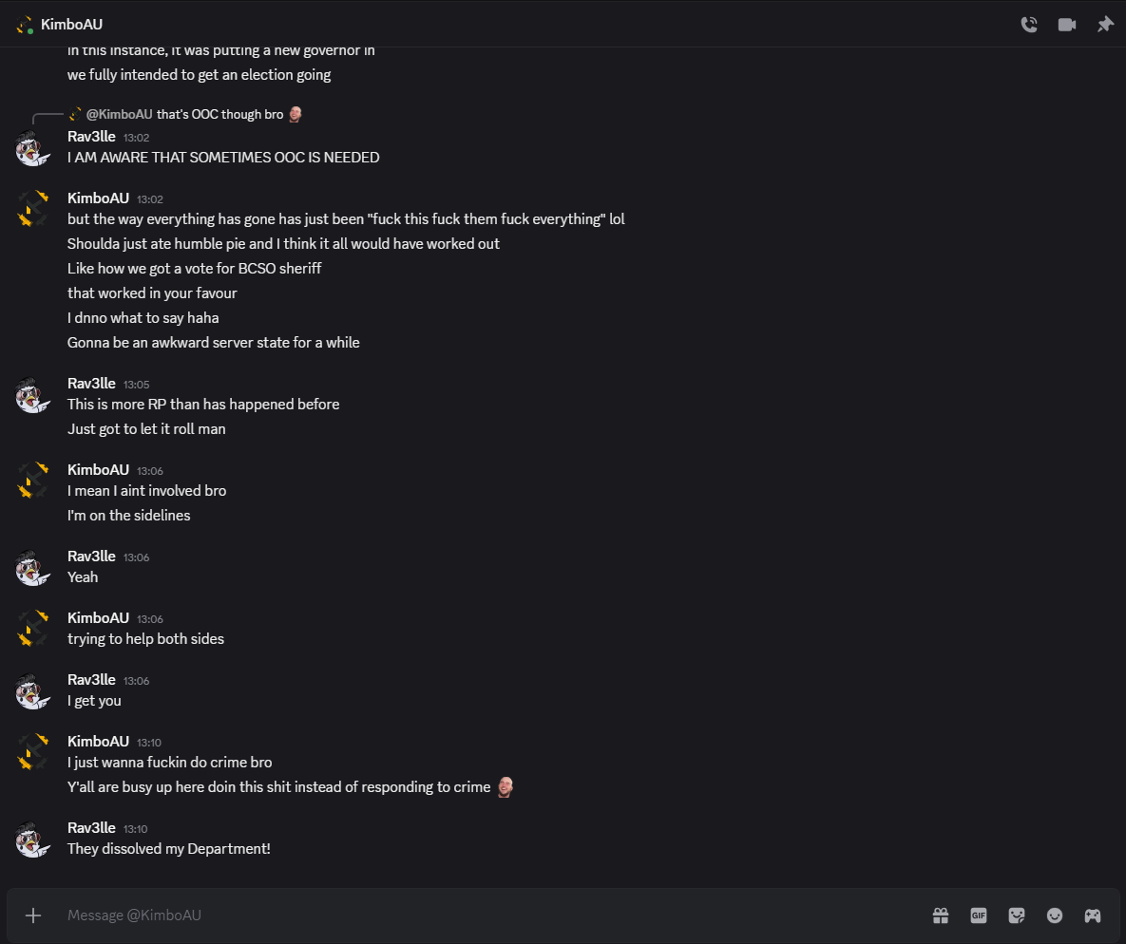
Task: Click Rav3lle username above "They dissolved my Department!"
Action: click(x=91, y=828)
